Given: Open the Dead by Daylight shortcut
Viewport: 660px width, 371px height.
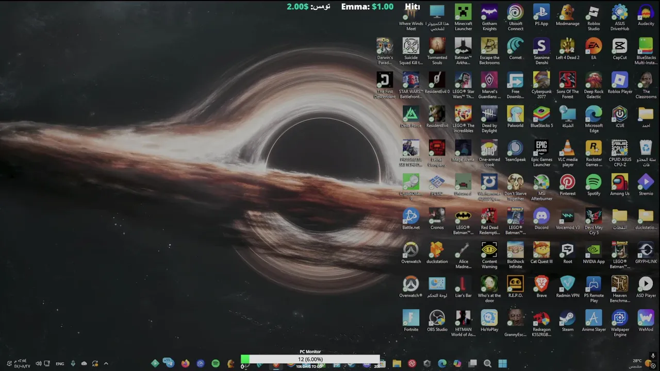Looking at the screenshot, I should [x=489, y=120].
